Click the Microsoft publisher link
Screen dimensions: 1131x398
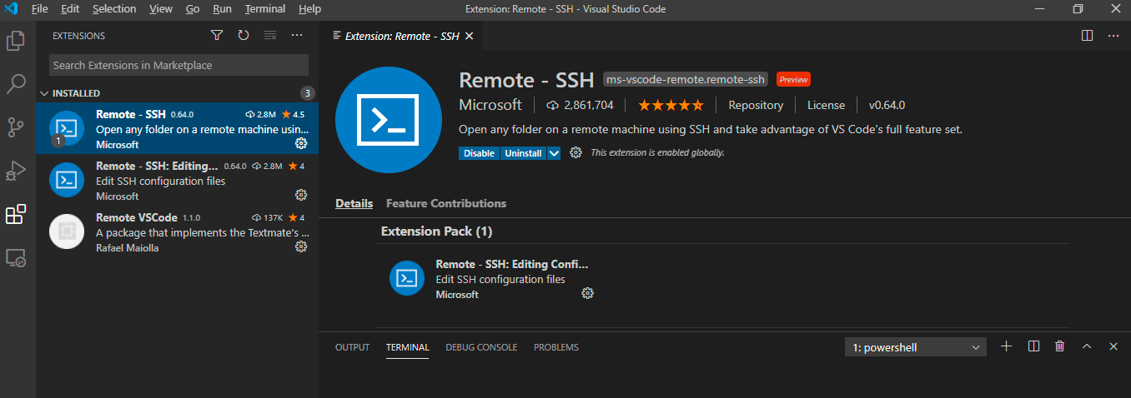click(x=490, y=105)
